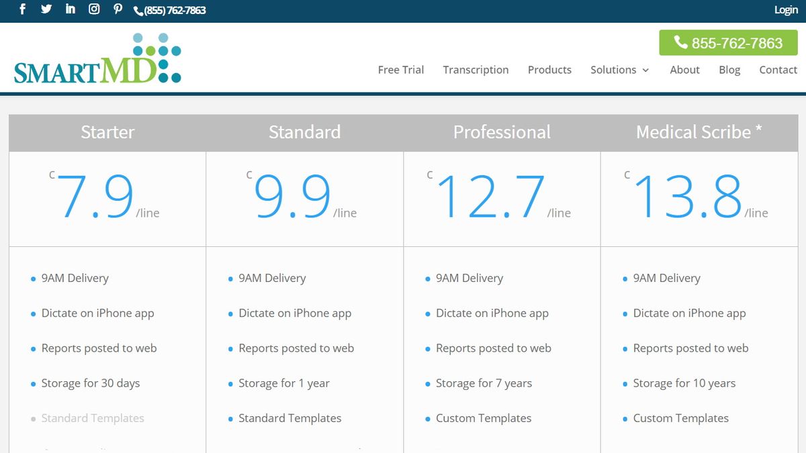Click the Twitter bird icon
Screen dimensions: 806x453
click(x=46, y=9)
